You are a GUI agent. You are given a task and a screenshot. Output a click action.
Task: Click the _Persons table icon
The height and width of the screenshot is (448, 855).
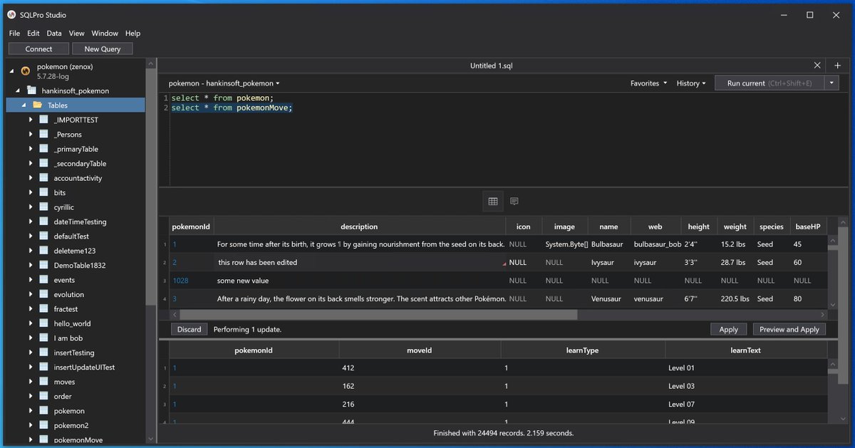(x=43, y=134)
